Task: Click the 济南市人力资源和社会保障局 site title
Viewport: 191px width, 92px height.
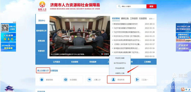Action: (x=75, y=5)
